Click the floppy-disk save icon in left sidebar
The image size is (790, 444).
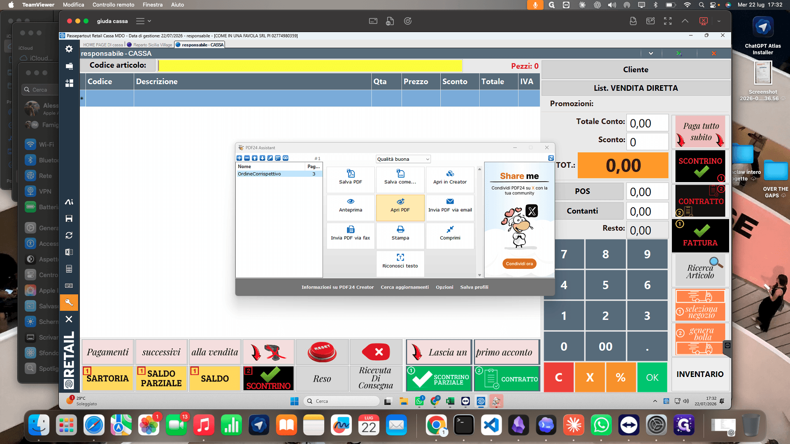pyautogui.click(x=69, y=218)
